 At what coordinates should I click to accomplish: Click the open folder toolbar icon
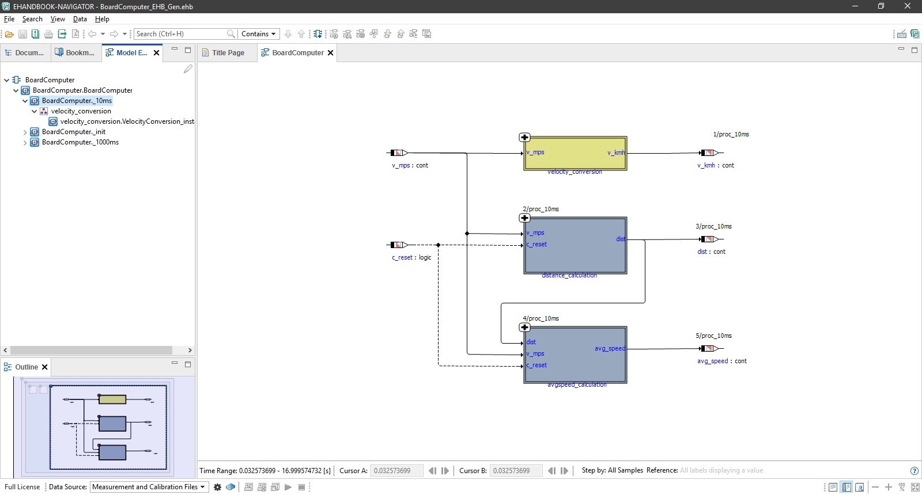tap(9, 34)
